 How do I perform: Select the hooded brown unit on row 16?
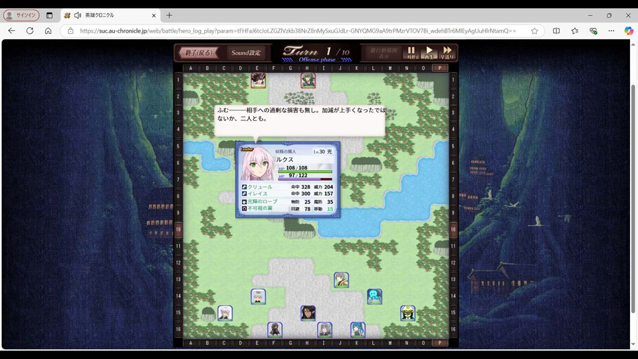tap(274, 330)
